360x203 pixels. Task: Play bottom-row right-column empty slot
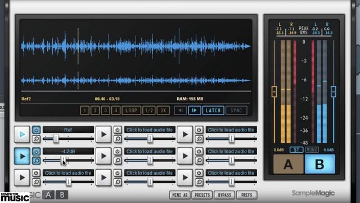pos(185,178)
